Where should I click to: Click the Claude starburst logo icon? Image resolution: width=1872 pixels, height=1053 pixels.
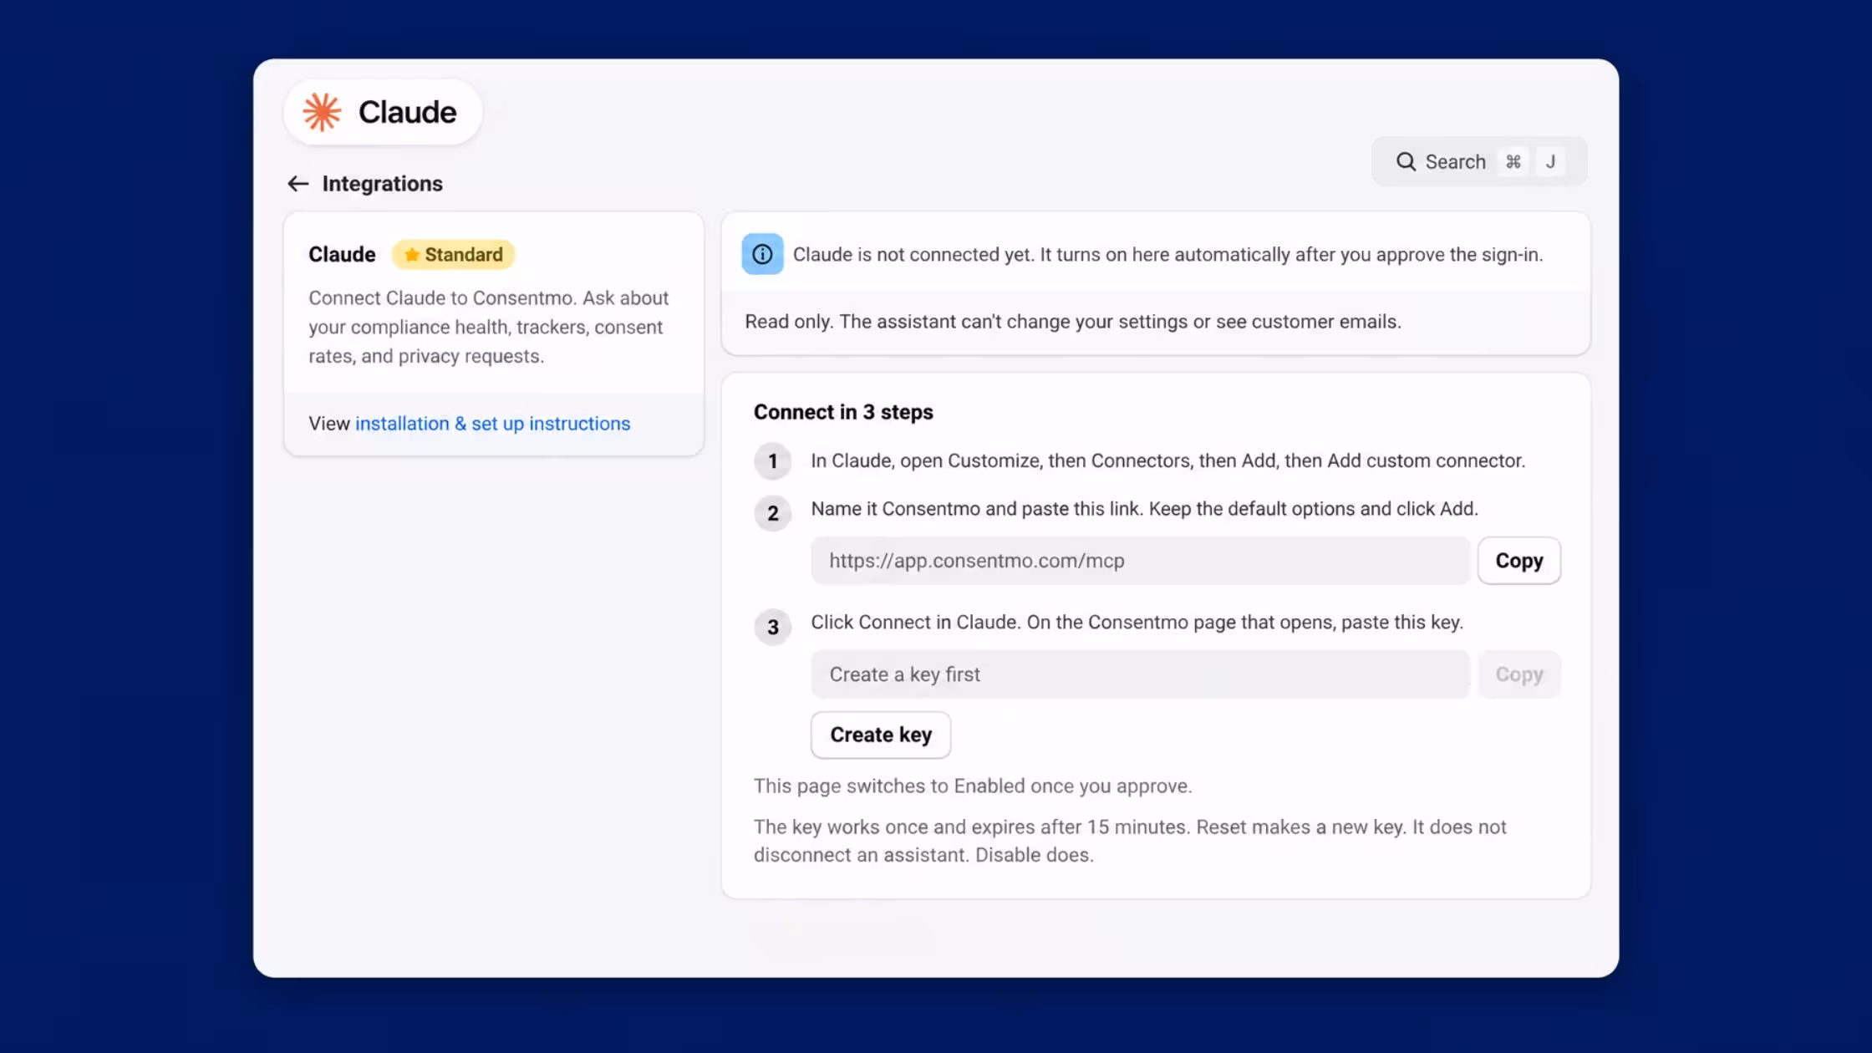click(x=322, y=112)
